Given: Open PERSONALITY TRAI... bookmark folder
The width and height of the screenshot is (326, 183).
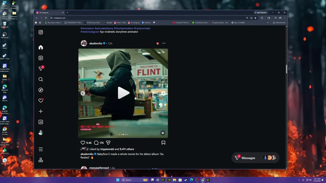Looking at the screenshot, I should 73,23.
